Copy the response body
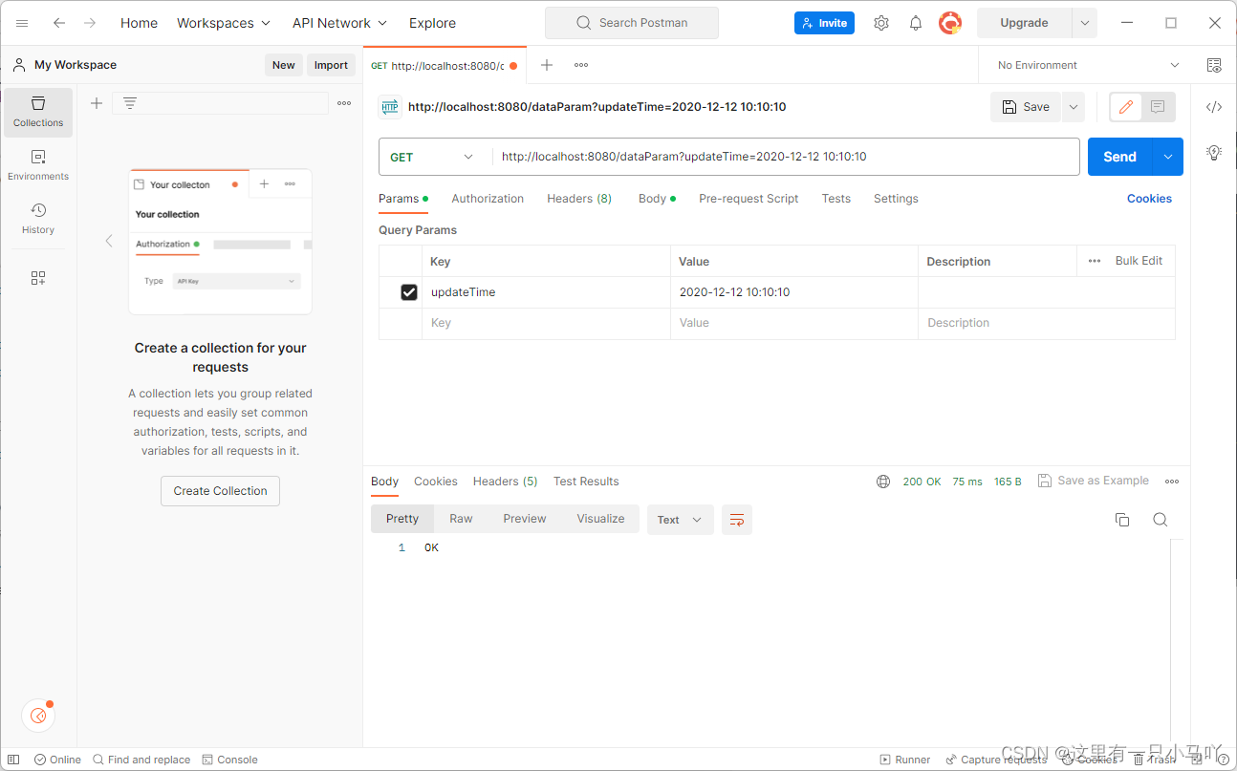 (x=1122, y=520)
